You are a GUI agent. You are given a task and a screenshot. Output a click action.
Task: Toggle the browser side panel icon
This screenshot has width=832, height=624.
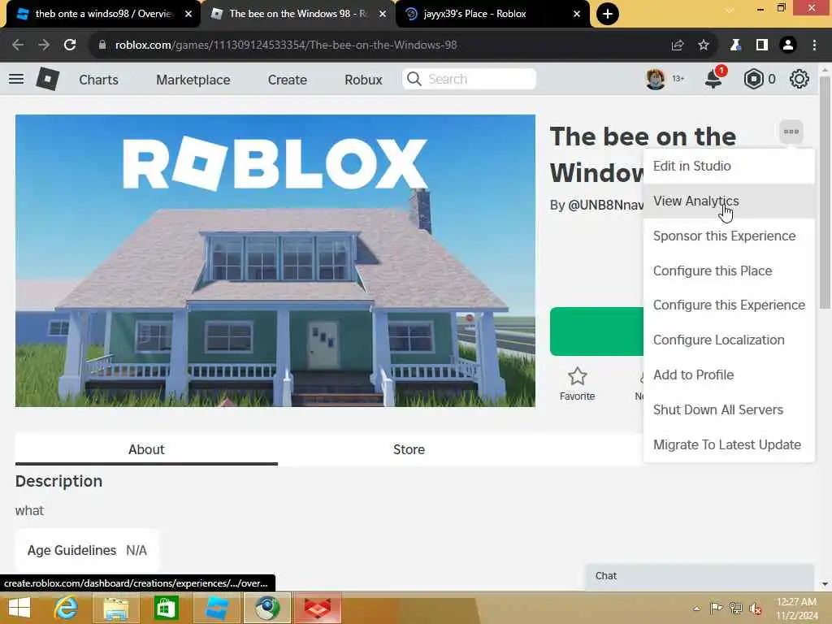click(x=762, y=45)
